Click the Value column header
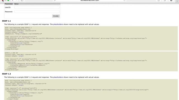The width and height of the screenshot is (179, 100). point(16,4)
